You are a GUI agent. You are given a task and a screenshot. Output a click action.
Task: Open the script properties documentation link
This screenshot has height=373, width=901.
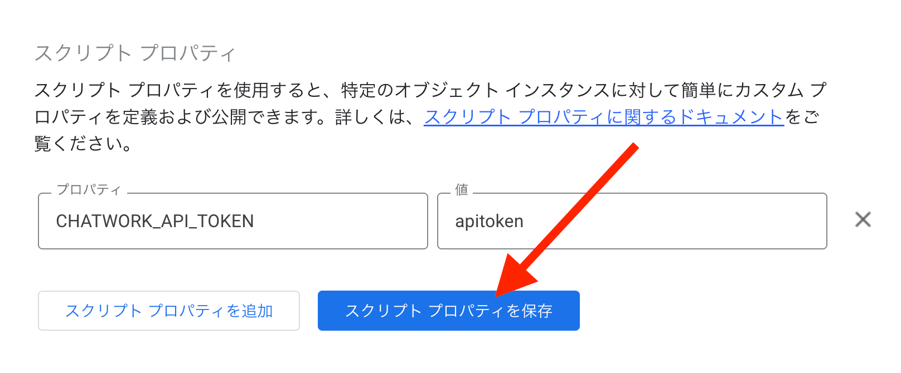coord(603,117)
